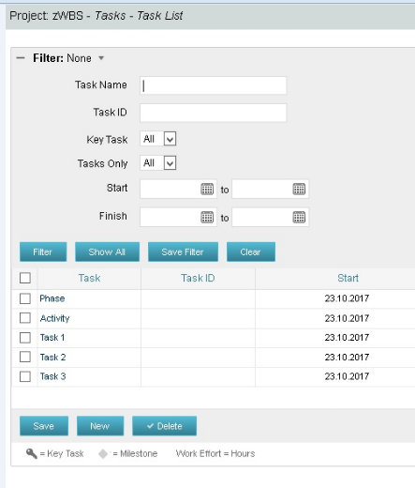415x488 pixels.
Task: Open calendar picker for Start to date
Action: [299, 189]
